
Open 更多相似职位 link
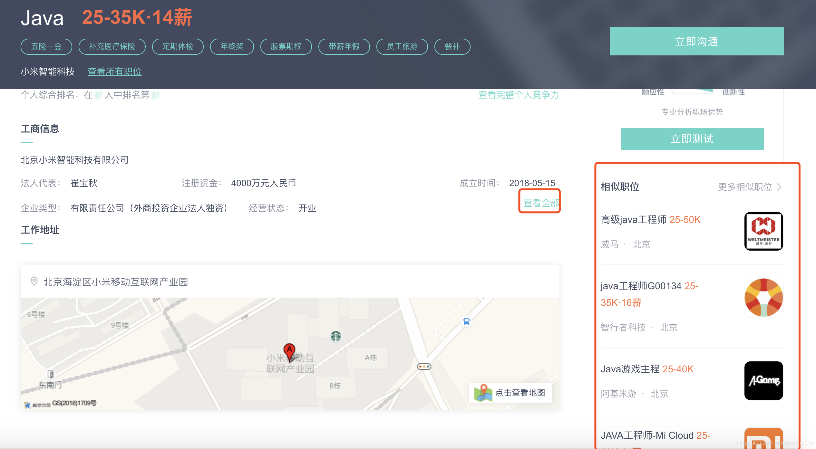(745, 187)
